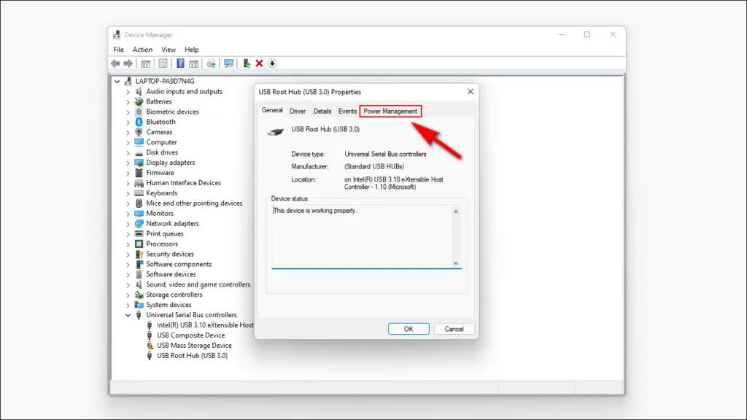
Task: Click the Device status scroll down arrow
Action: coord(456,263)
